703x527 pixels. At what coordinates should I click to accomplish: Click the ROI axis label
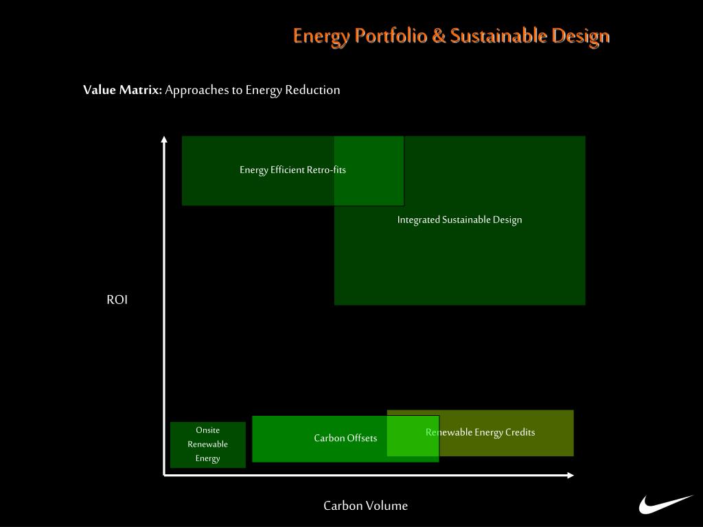(117, 300)
